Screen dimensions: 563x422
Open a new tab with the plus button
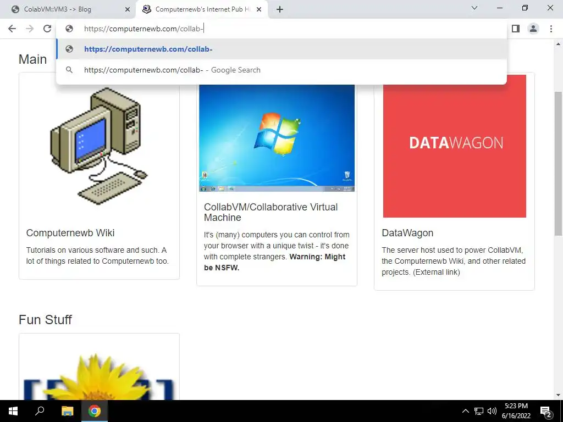click(280, 9)
